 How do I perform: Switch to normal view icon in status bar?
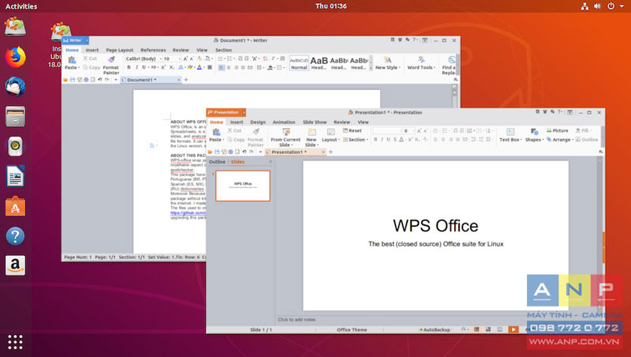coord(476,329)
